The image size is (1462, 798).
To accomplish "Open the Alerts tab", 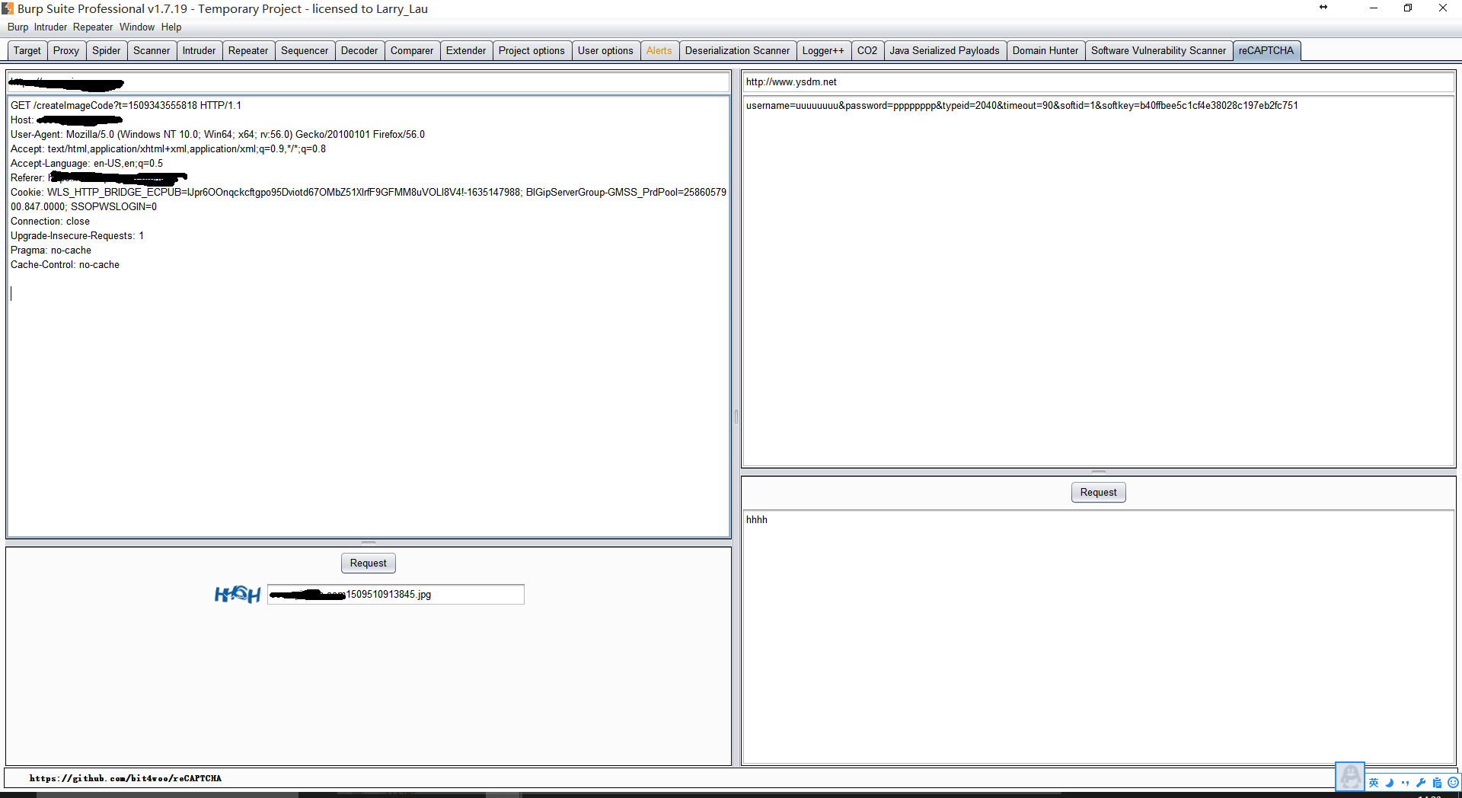I will (659, 51).
